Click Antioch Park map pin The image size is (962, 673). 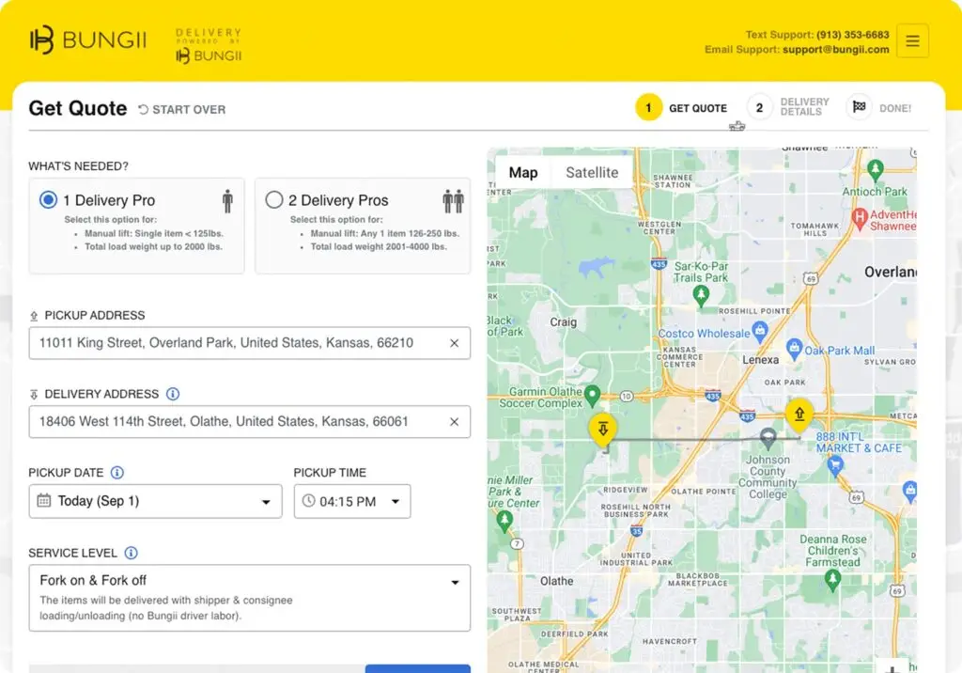click(x=876, y=170)
